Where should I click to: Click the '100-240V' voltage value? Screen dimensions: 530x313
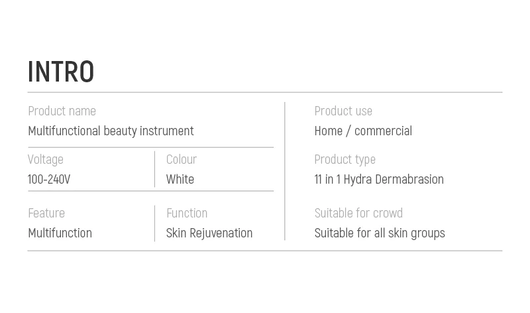point(49,179)
